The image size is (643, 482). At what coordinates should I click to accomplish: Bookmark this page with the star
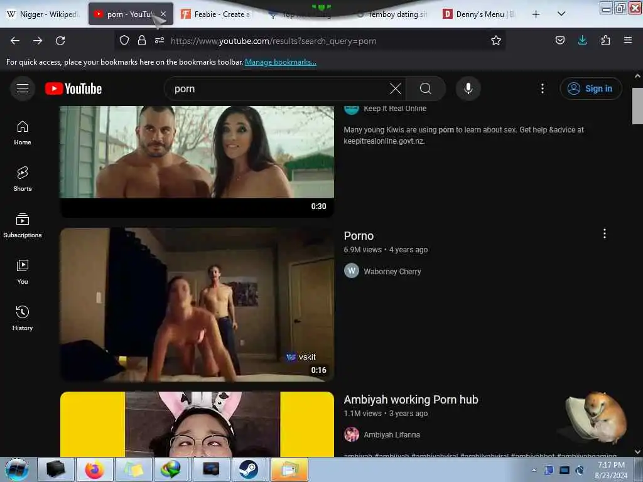(x=496, y=40)
